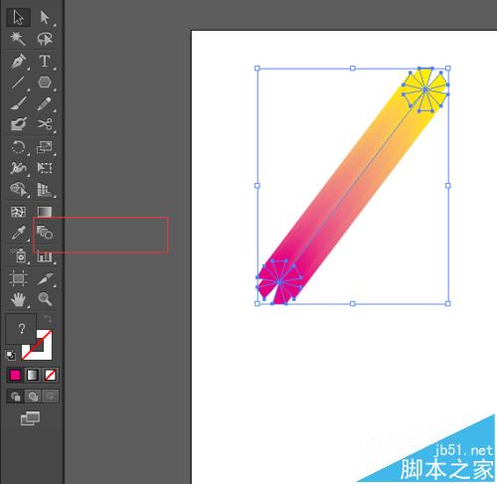Select the Zoom magnifier tool
Screen dimensions: 497x484
pos(45,299)
